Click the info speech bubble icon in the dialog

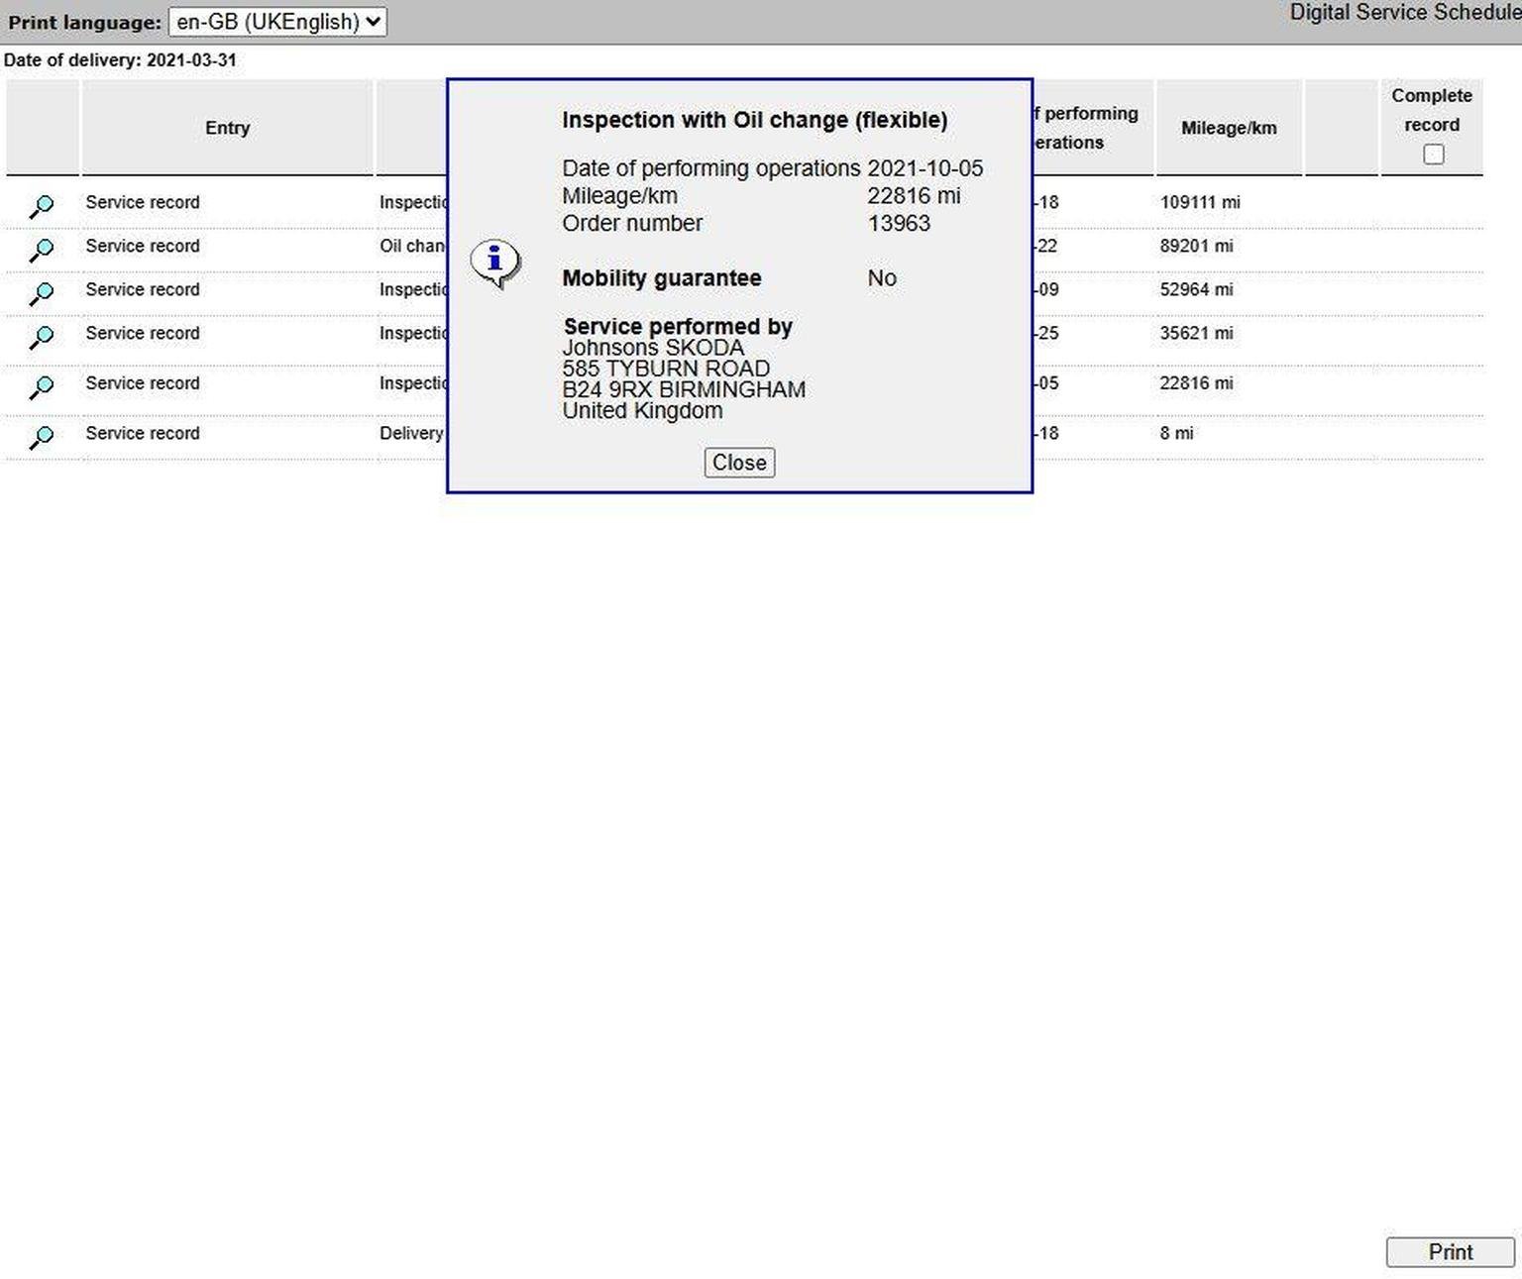click(x=494, y=264)
